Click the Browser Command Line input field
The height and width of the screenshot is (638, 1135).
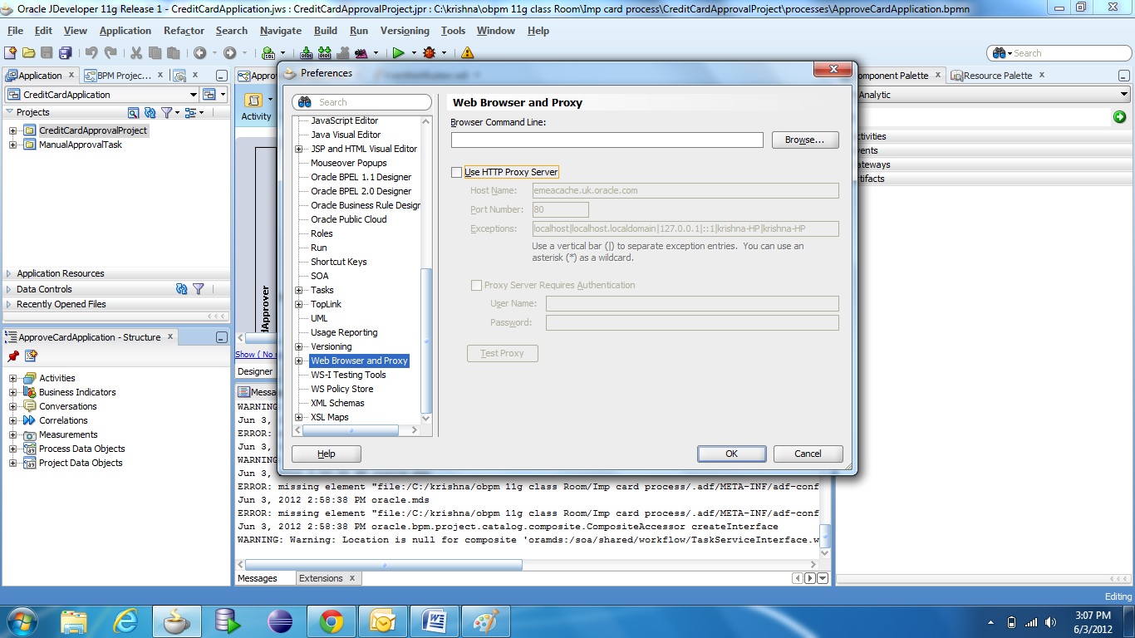[x=607, y=140]
